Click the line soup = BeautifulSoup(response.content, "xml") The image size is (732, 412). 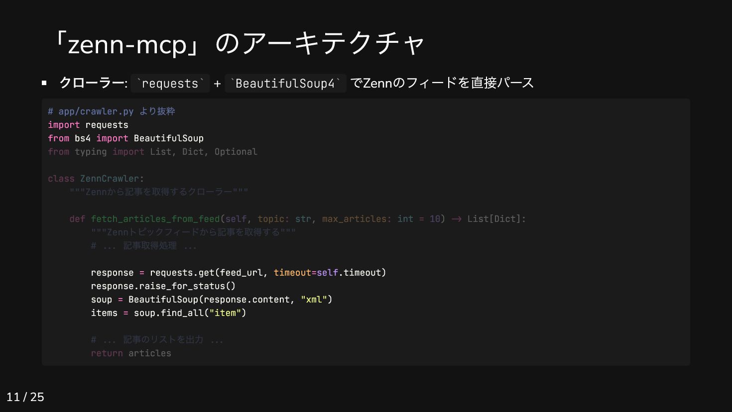(x=212, y=300)
